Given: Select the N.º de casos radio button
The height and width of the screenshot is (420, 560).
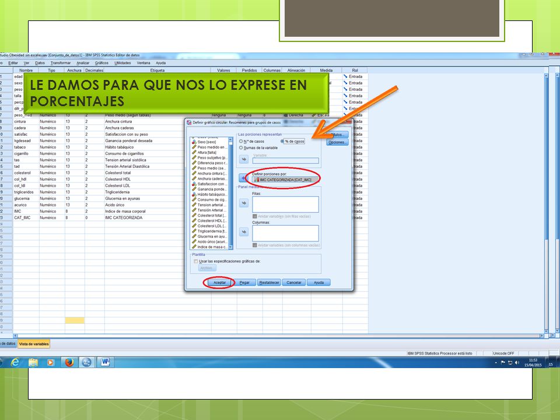Looking at the screenshot, I should click(x=241, y=141).
